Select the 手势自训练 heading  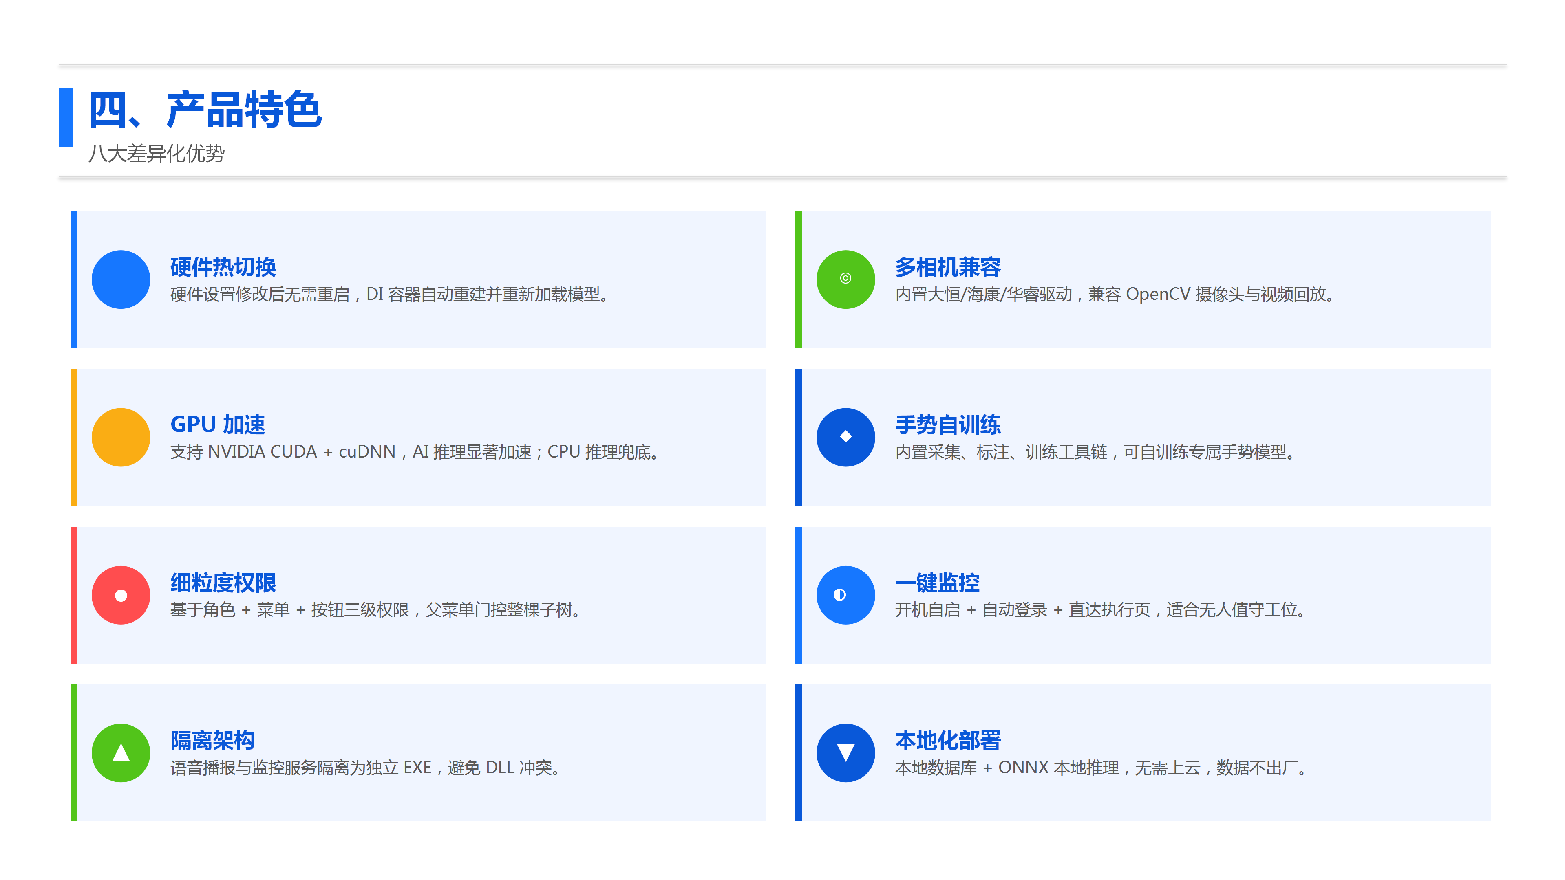(948, 425)
